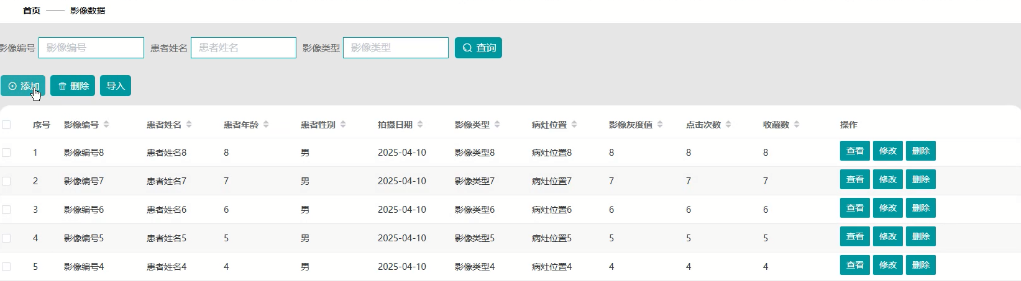The image size is (1021, 281).
Task: Click sort arrows beside 病灶位置 header
Action: (x=574, y=125)
